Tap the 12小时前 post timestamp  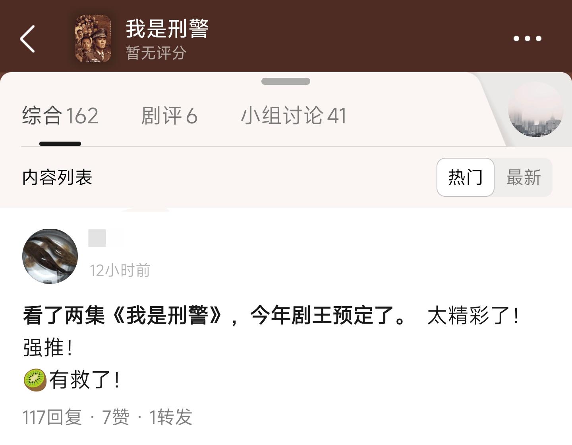click(120, 270)
